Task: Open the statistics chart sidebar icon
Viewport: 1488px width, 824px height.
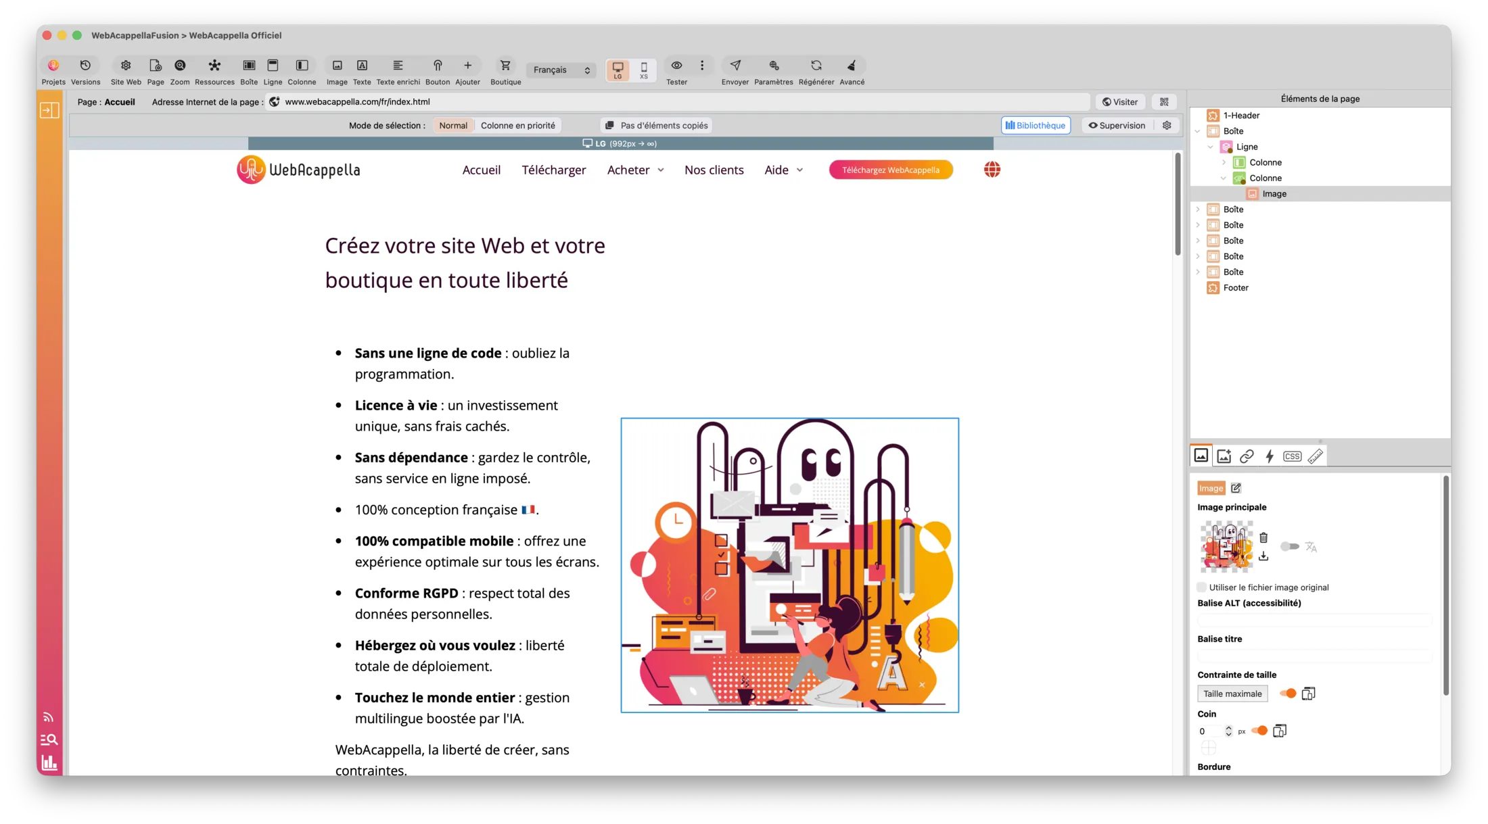Action: pos(49,763)
